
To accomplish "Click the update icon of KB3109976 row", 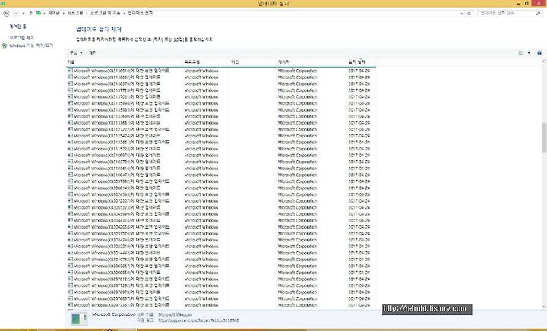I will coord(70,155).
